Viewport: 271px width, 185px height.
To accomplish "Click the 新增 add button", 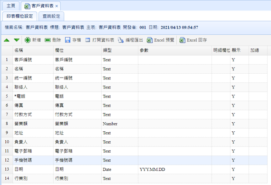I will (33, 40).
